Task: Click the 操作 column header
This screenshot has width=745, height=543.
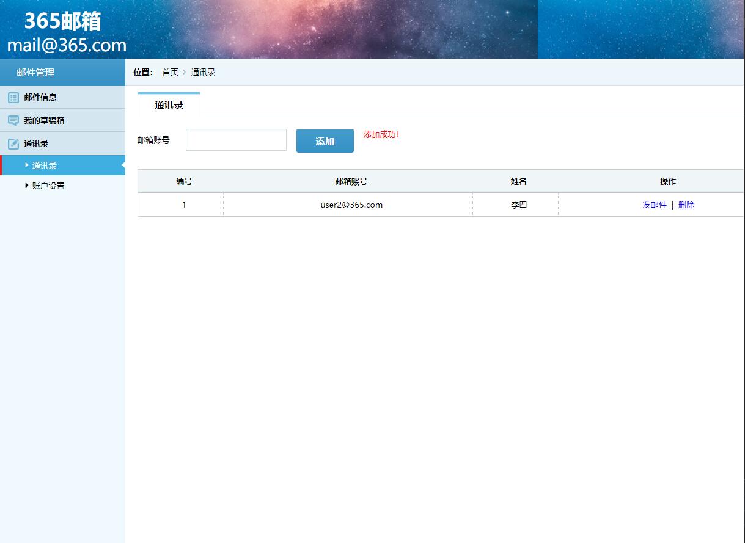Action: point(668,181)
